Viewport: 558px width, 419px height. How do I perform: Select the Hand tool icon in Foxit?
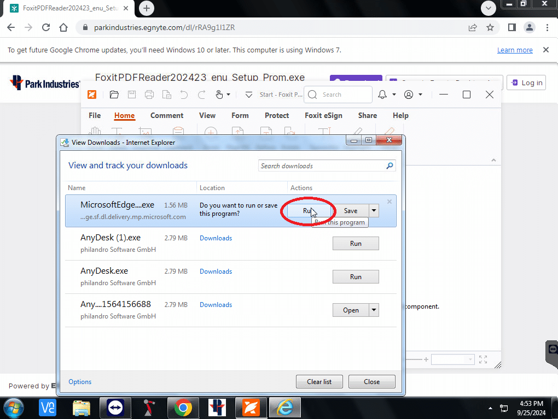pos(219,95)
